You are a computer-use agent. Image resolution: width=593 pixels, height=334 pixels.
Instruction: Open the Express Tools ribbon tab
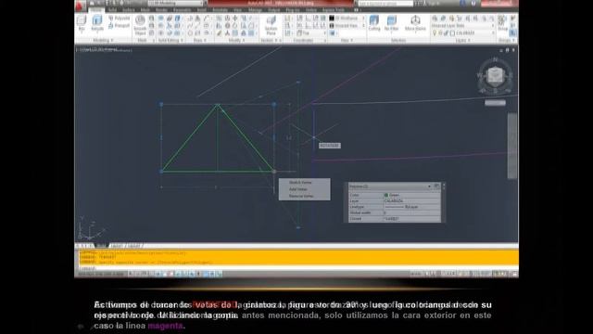(x=334, y=10)
